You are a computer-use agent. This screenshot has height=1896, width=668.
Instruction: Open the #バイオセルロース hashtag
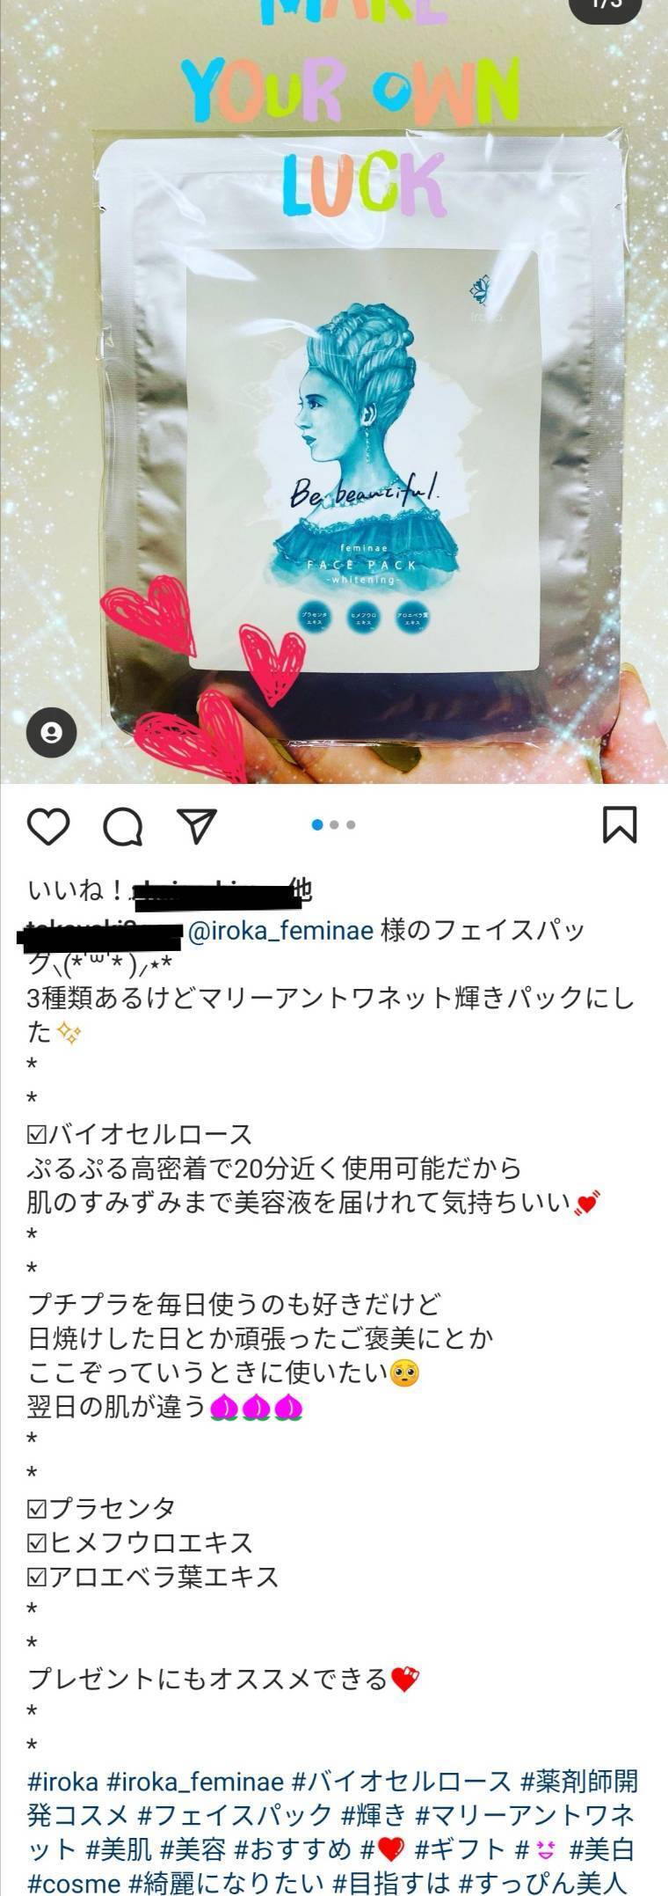tap(402, 1782)
